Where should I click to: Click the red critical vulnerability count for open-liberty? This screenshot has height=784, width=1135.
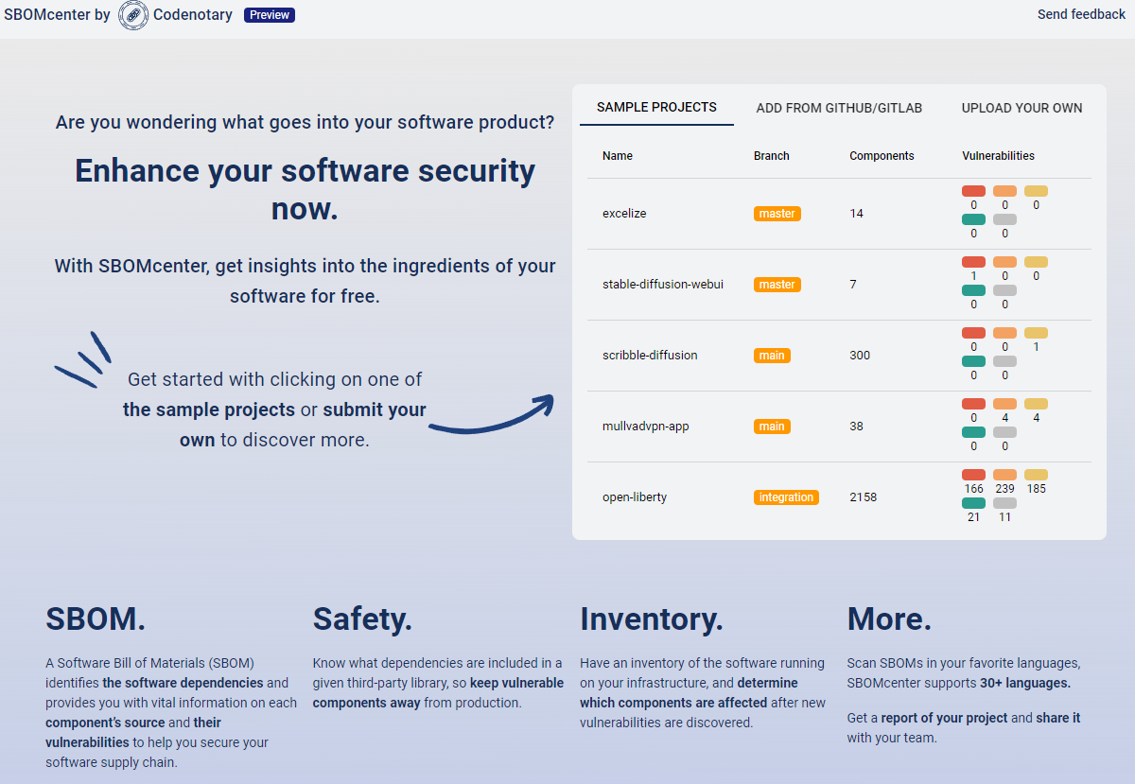(973, 480)
